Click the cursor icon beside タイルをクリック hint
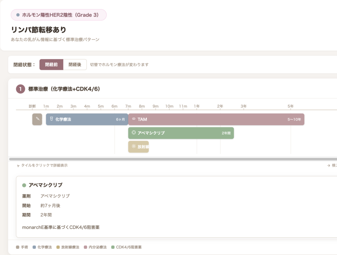The width and height of the screenshot is (337, 255). click(18, 166)
